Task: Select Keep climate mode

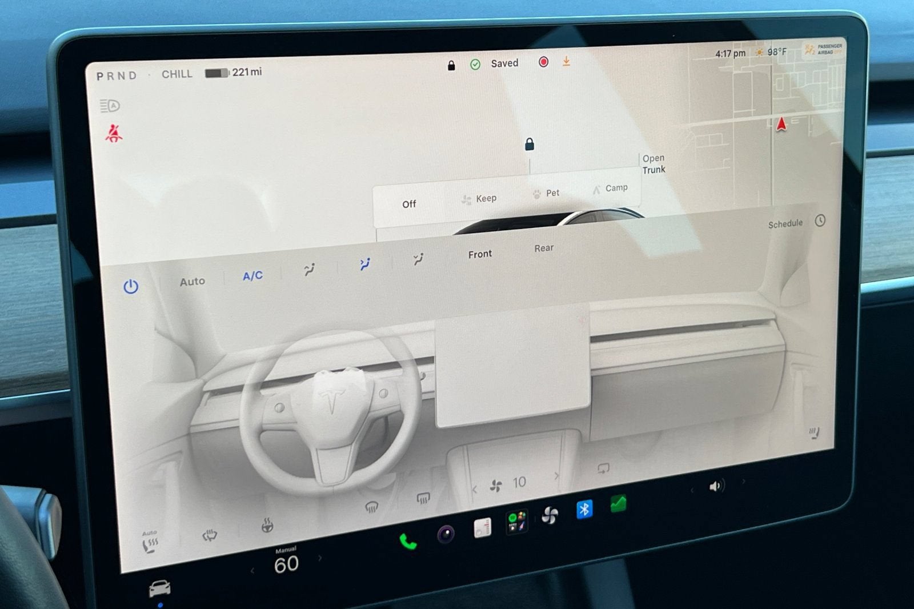Action: 479,198
